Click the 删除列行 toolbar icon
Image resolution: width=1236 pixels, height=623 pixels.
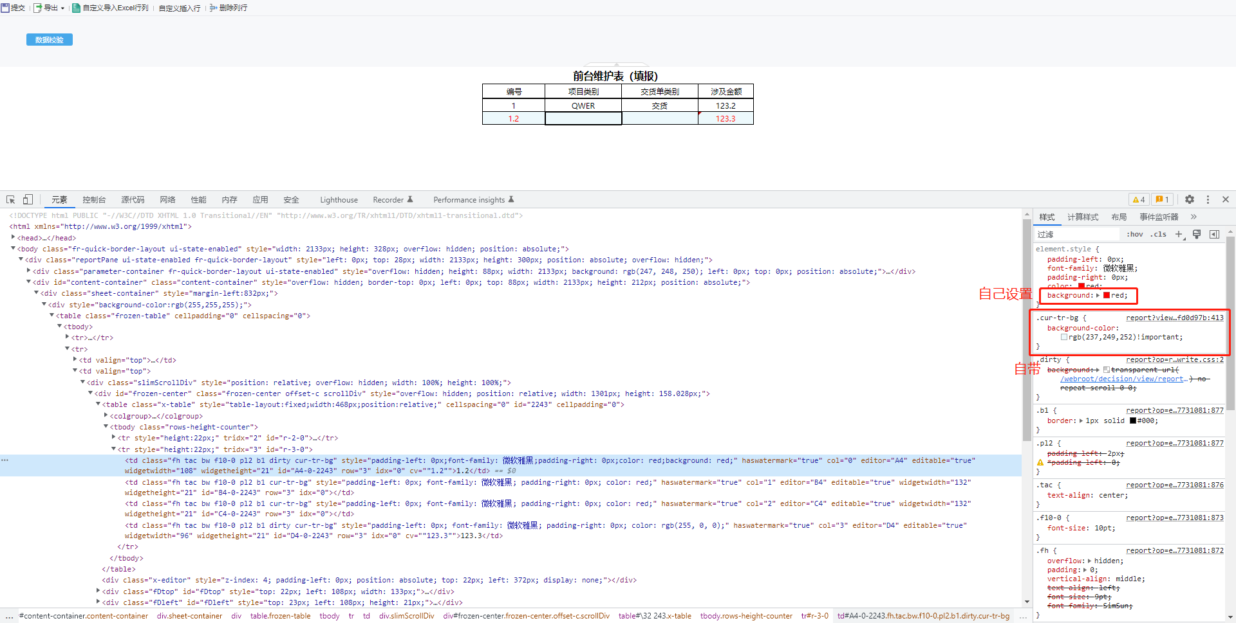tap(213, 8)
